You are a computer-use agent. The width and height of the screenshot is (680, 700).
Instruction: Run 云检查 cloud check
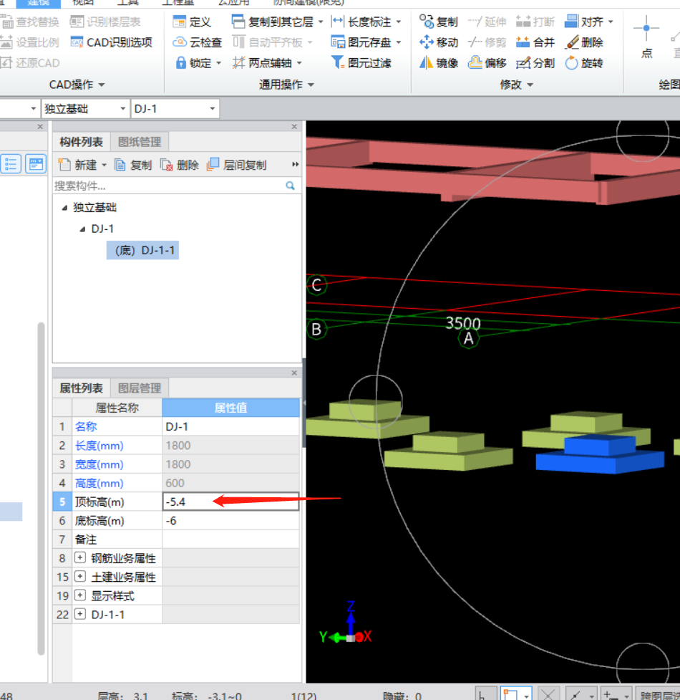(x=197, y=42)
